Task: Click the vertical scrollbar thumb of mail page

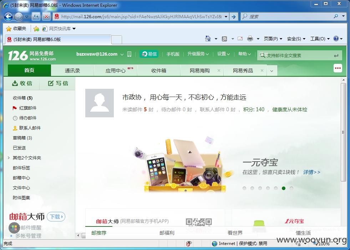Action: 343,132
